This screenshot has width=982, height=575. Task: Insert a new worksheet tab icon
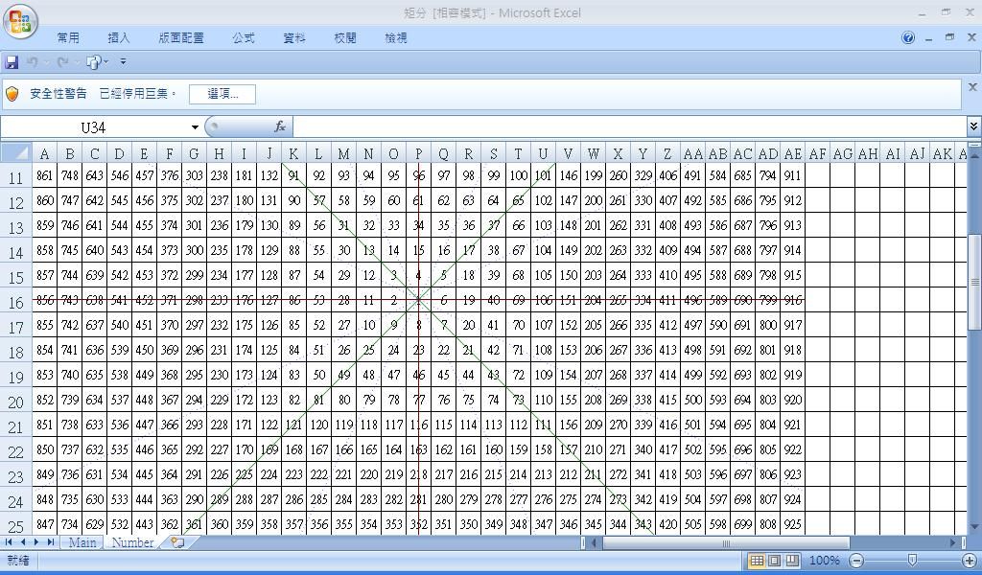coord(177,542)
